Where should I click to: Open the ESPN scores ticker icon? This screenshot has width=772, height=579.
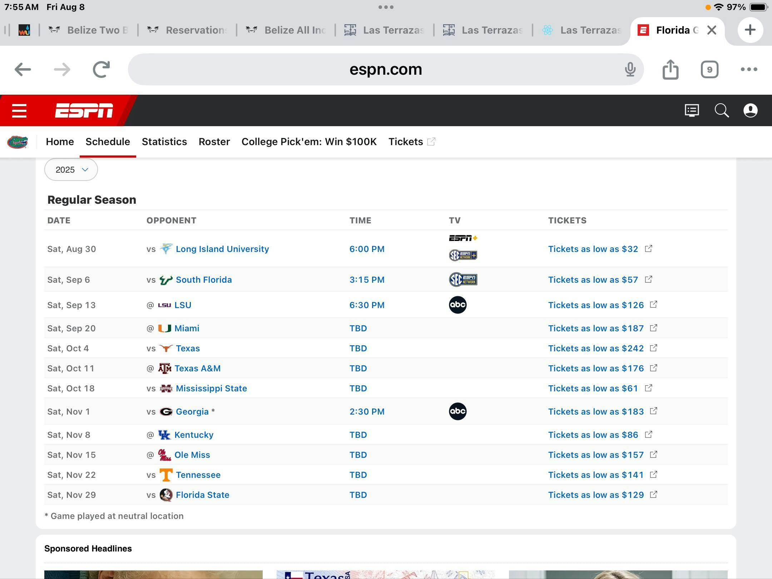pos(692,110)
